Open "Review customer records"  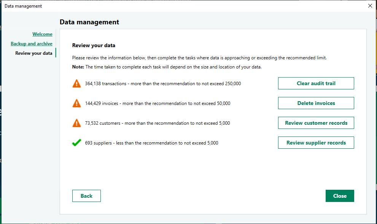point(316,122)
